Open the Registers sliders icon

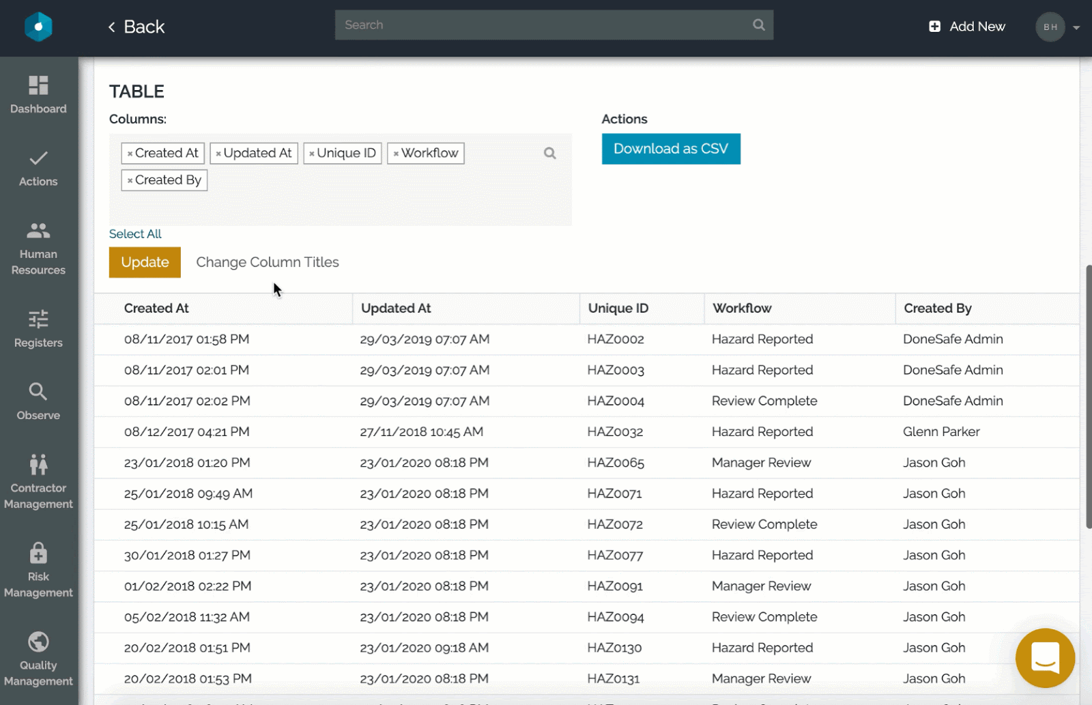(38, 319)
